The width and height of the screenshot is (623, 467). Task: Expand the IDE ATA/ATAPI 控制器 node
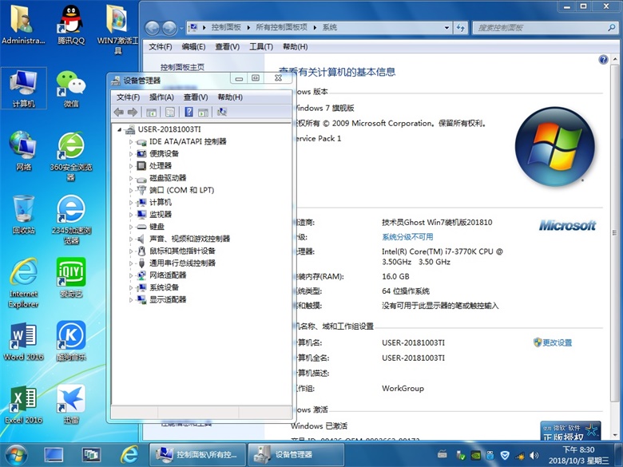pyautogui.click(x=131, y=142)
